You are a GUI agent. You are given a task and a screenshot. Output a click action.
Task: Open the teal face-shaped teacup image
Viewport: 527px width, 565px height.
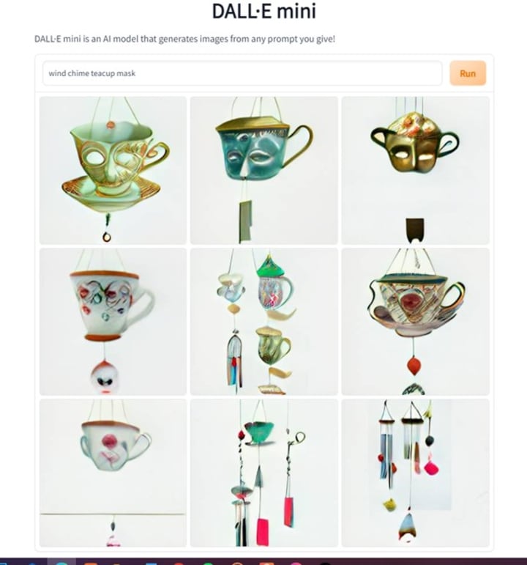click(264, 170)
